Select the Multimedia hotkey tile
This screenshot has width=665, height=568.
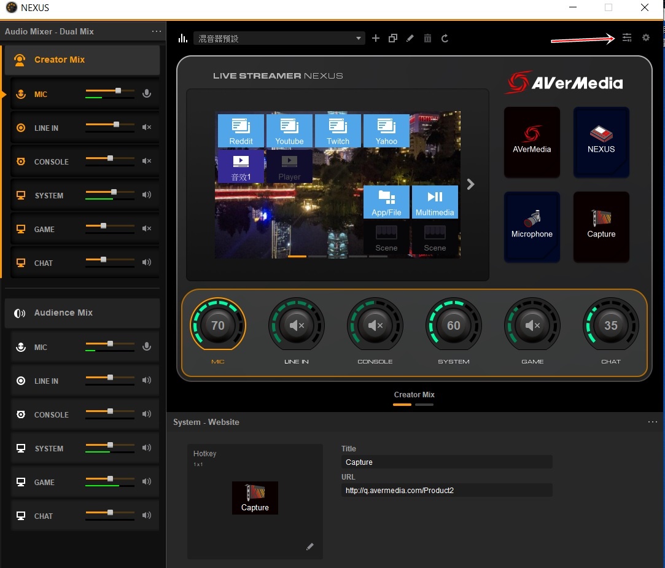pos(435,202)
